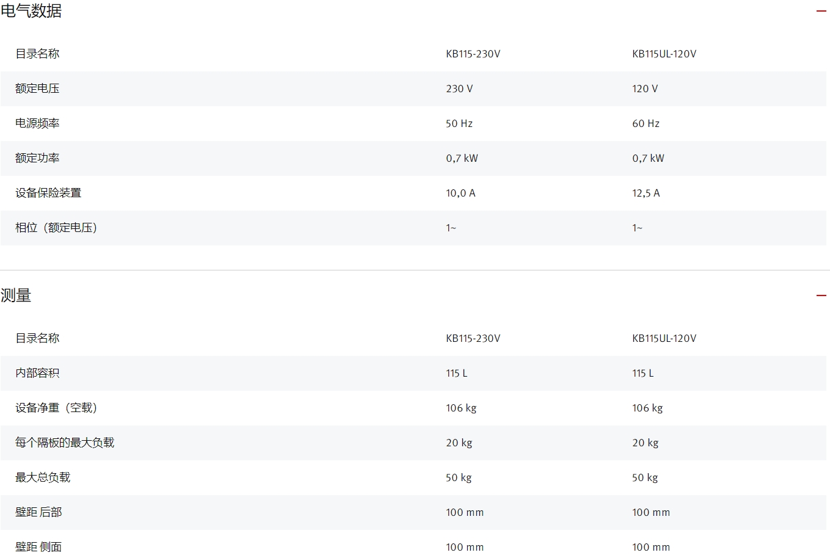Select 100 mm rear clearance under KB115-230V
The height and width of the screenshot is (558, 830).
coord(465,512)
